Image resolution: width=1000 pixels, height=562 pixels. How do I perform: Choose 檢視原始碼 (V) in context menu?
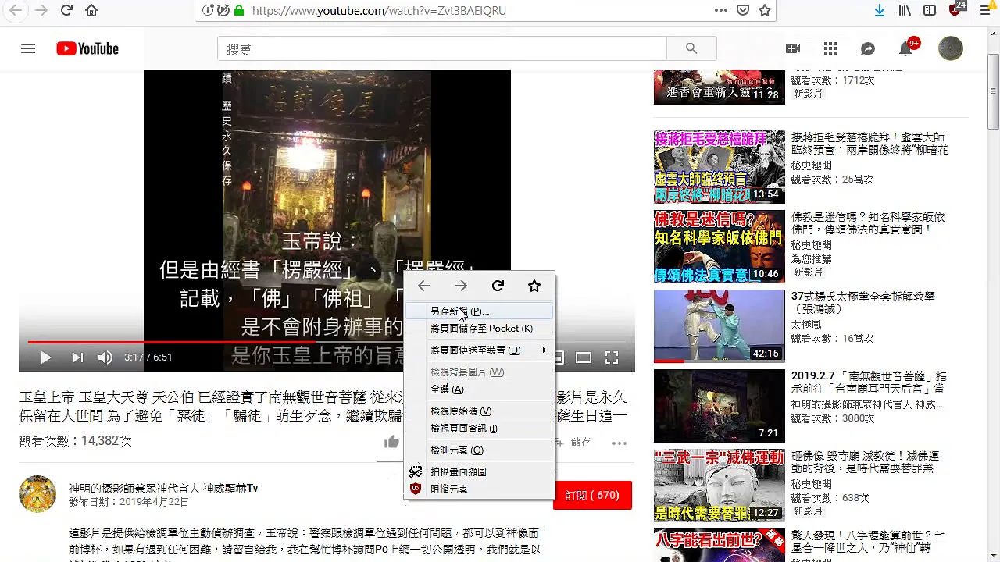click(x=479, y=411)
